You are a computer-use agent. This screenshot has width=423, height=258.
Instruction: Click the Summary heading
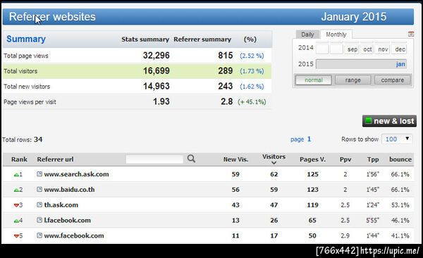pyautogui.click(x=26, y=39)
